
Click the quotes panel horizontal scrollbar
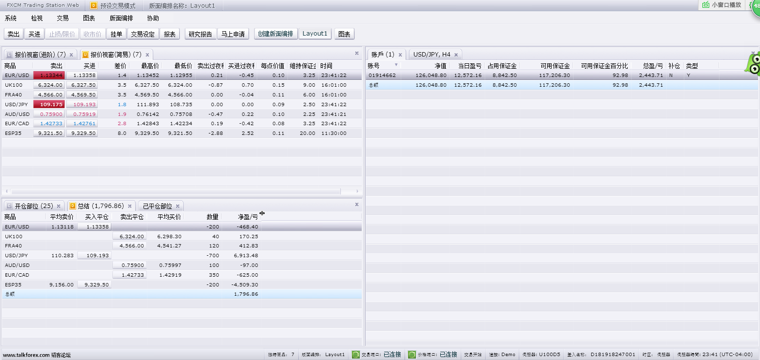pos(176,191)
